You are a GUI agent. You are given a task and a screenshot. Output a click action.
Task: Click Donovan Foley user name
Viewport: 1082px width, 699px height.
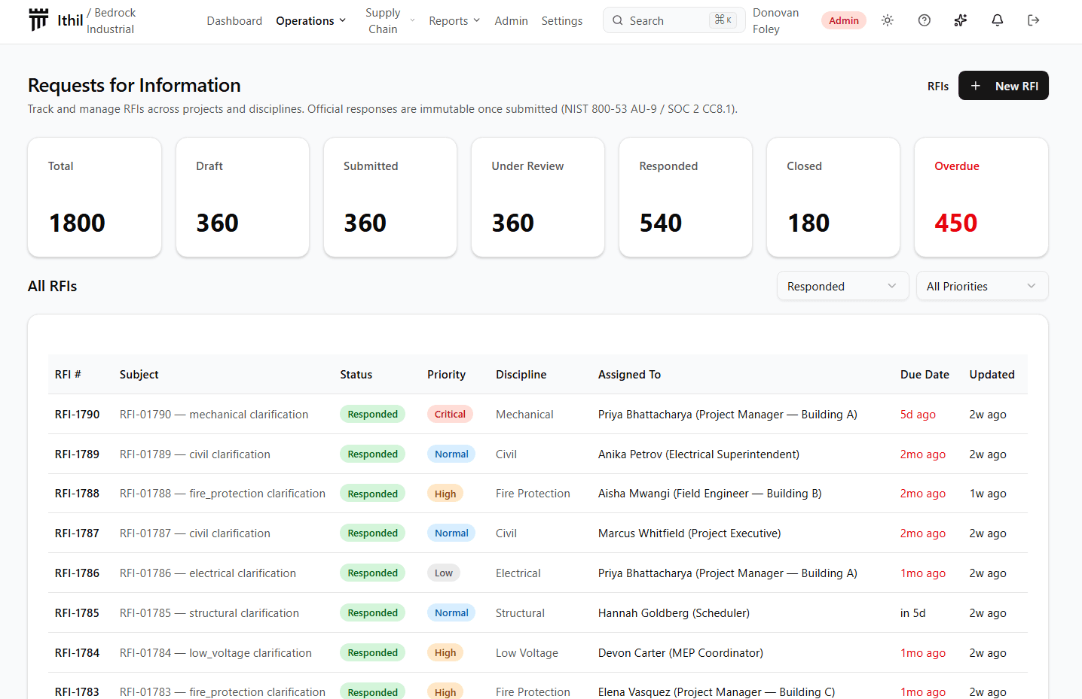pos(776,21)
